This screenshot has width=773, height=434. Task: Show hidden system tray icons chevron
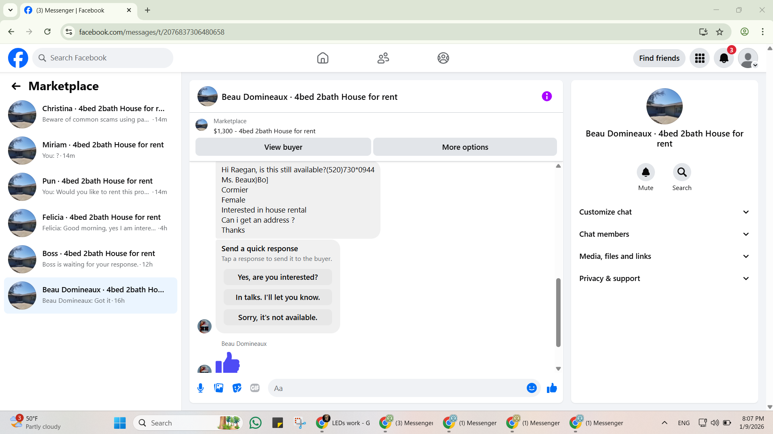pos(665,423)
